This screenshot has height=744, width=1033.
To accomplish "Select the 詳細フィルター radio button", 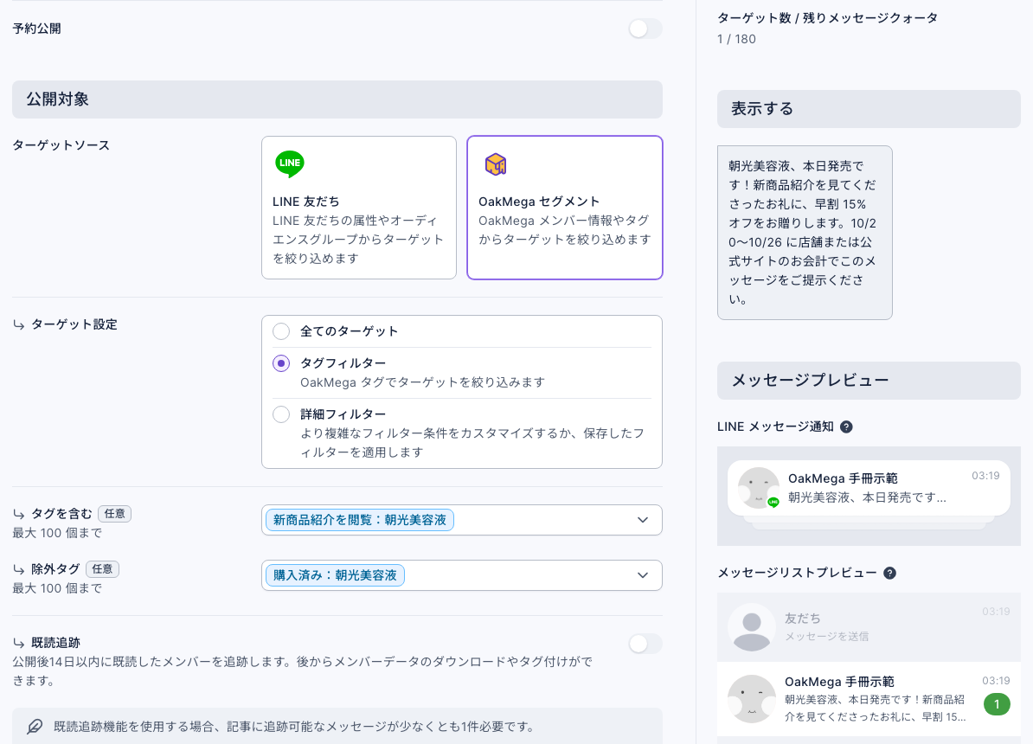I will (281, 414).
